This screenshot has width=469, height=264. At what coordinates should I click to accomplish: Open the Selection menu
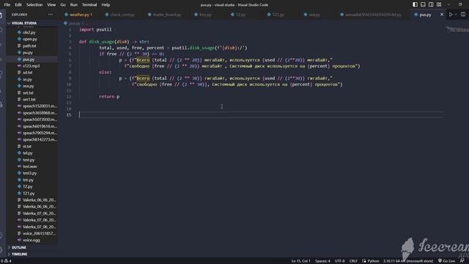[34, 5]
